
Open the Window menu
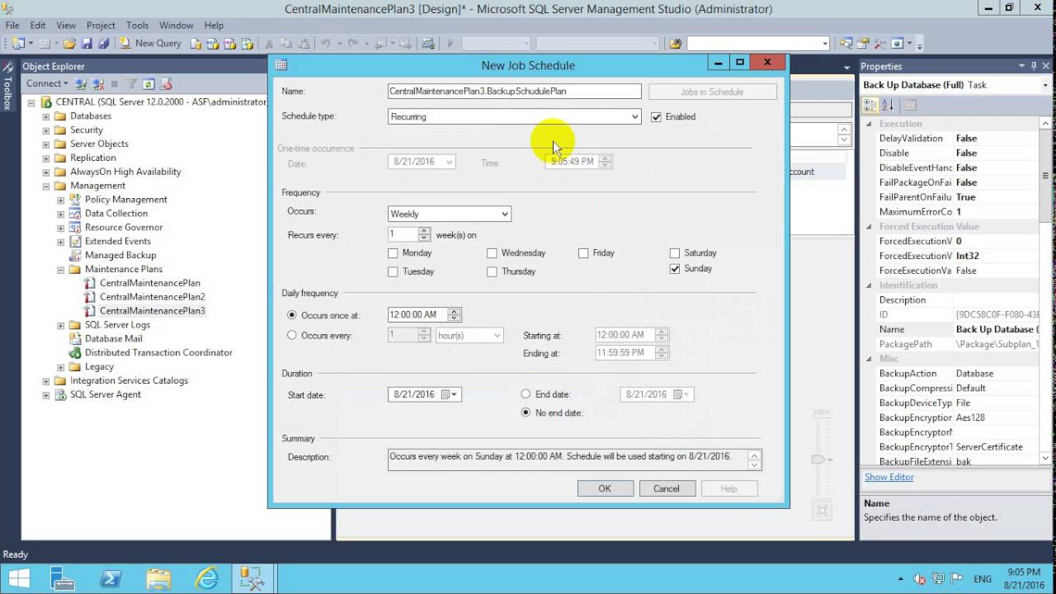click(x=177, y=26)
